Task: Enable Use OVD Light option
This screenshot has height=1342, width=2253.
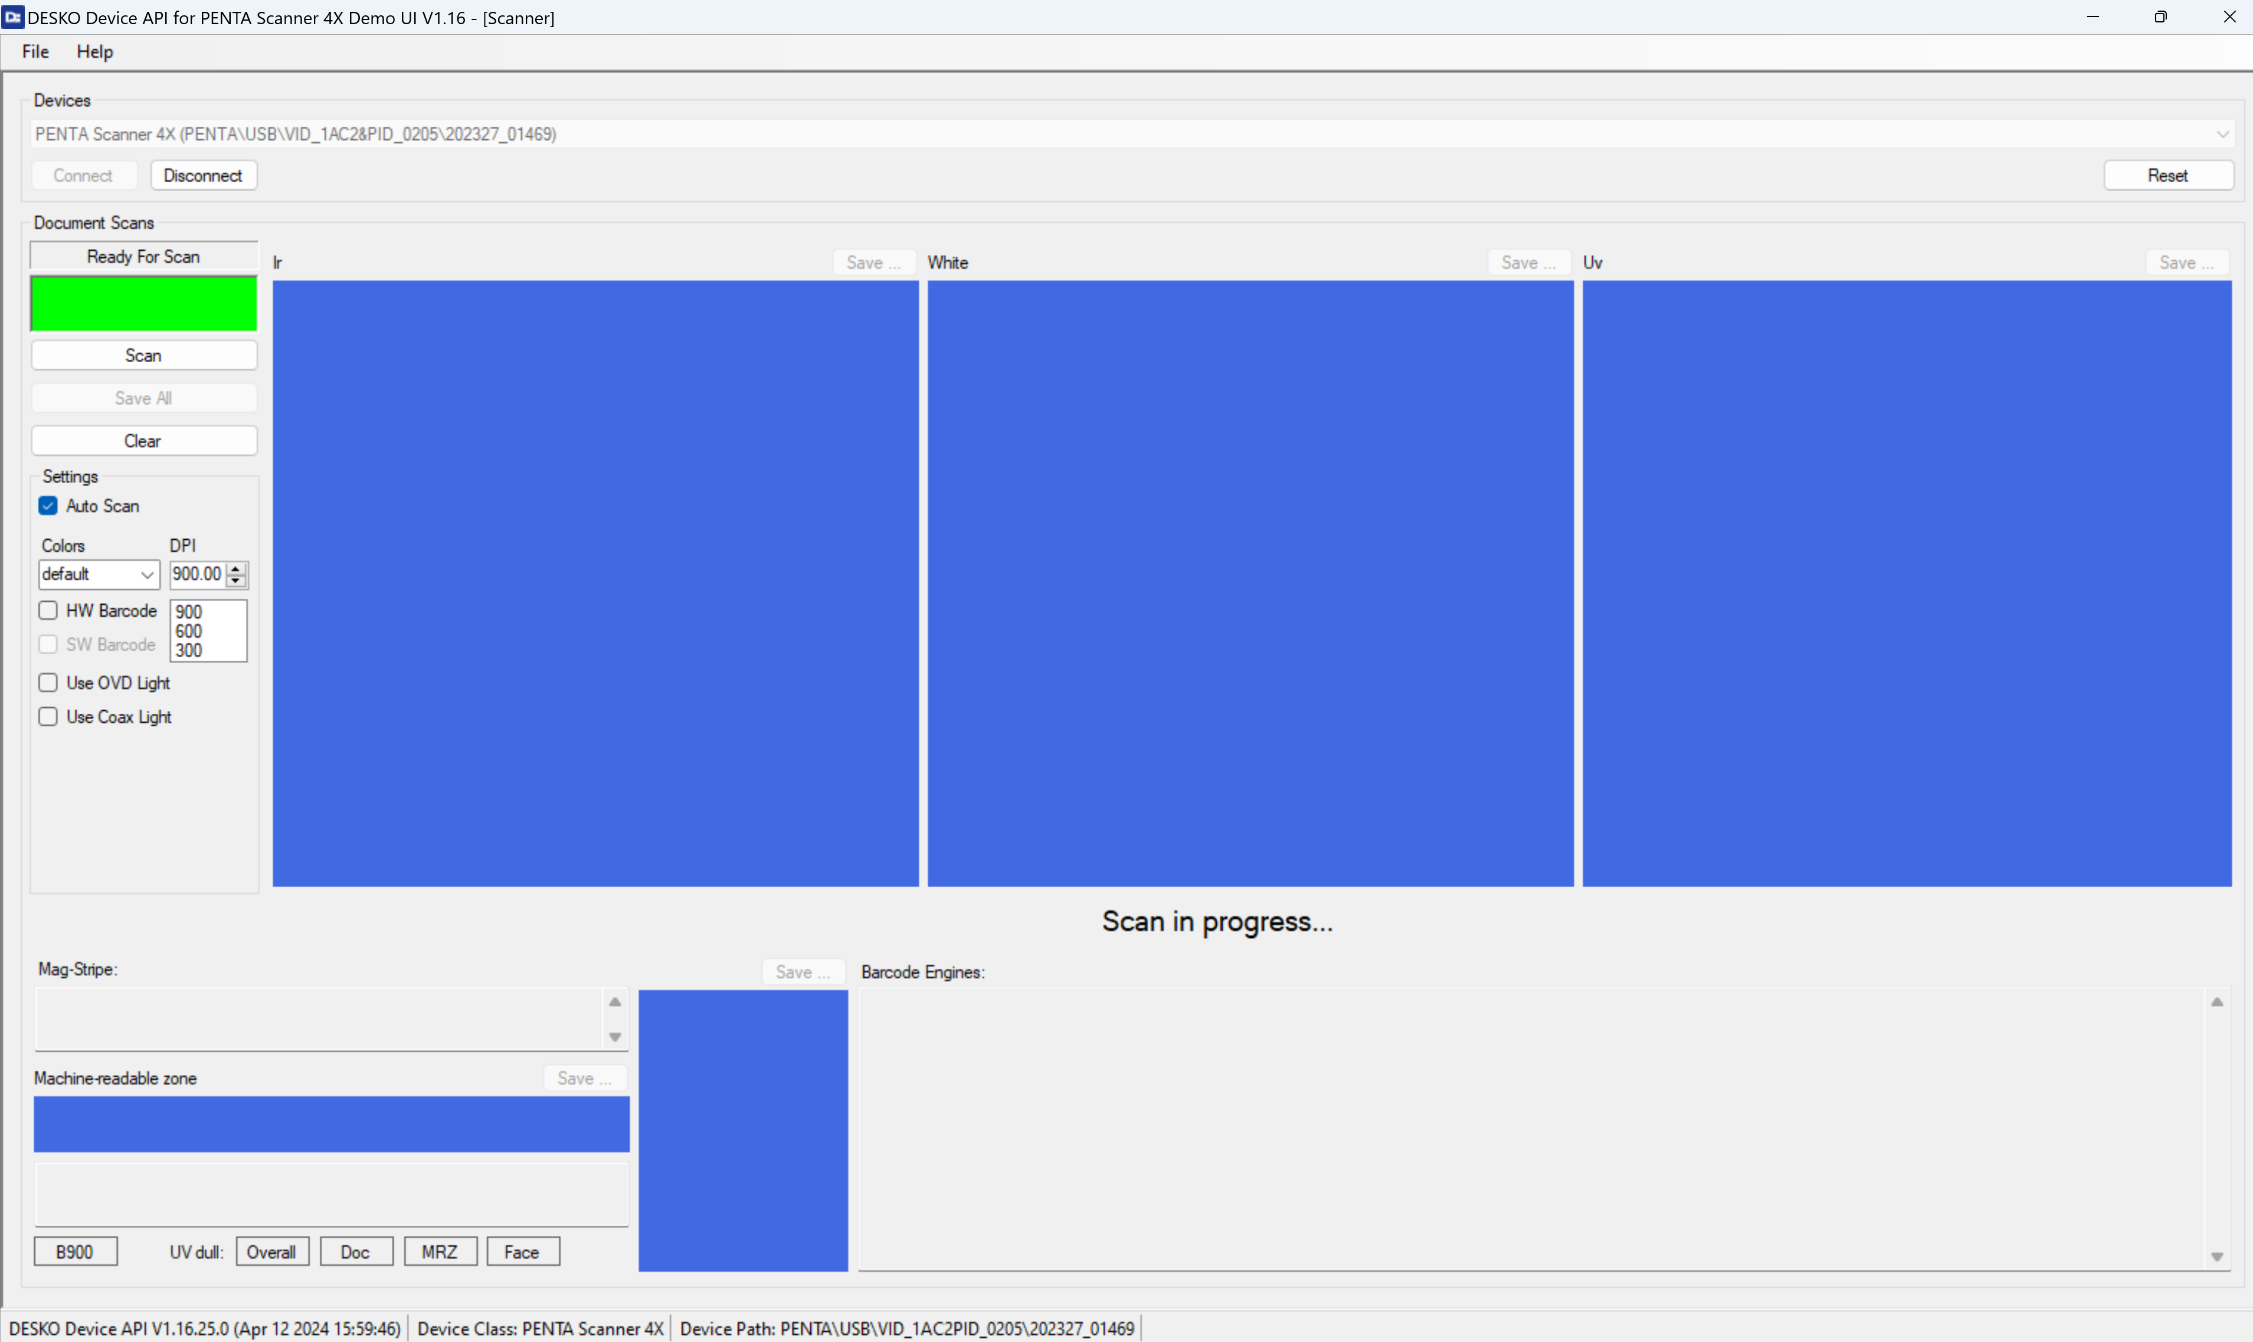Action: coord(48,683)
